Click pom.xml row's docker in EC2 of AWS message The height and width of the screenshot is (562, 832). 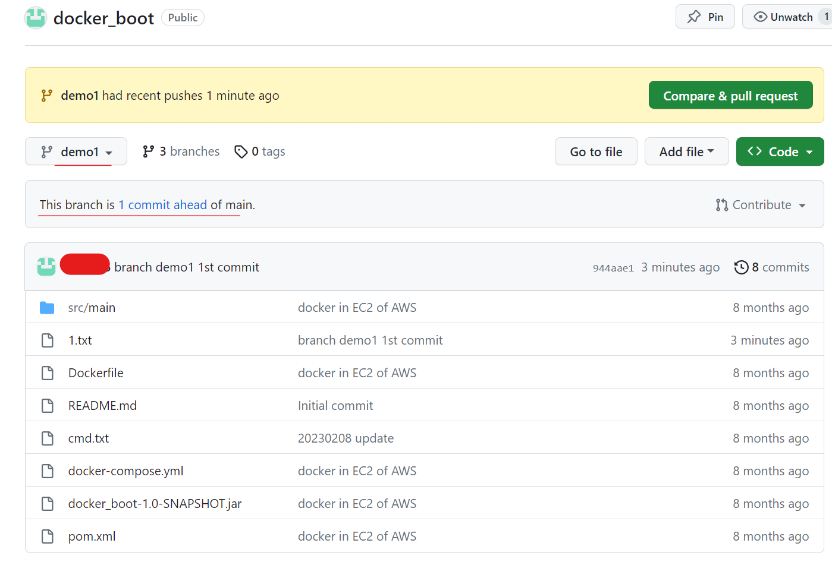(x=357, y=536)
